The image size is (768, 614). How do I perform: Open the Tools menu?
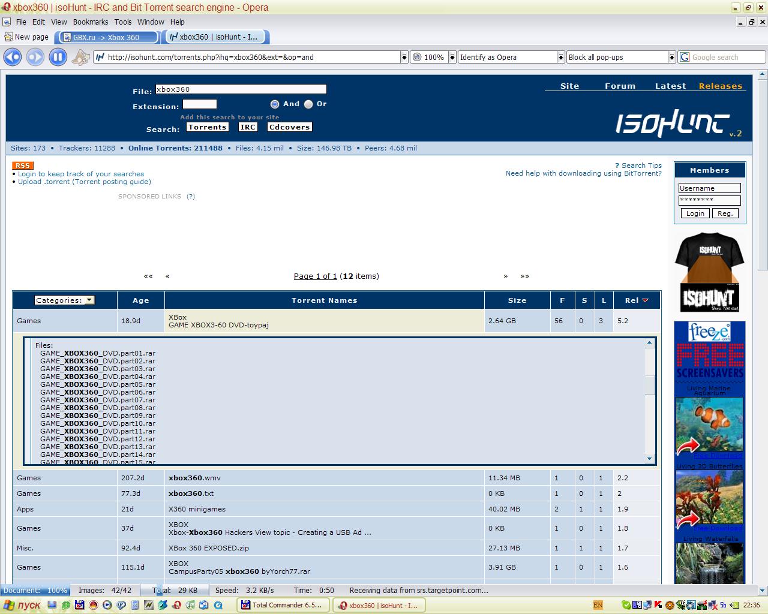tap(123, 22)
